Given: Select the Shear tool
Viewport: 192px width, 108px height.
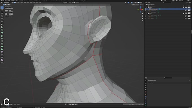Looking at the screenshot, I should coord(2,60).
